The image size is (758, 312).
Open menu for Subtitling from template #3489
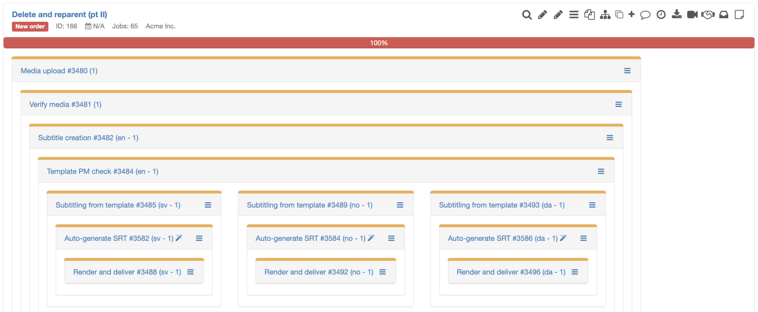[x=400, y=205]
